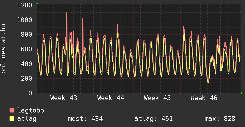The image size is (245, 127).
Task: Click the 1000 y-axis label
Action: click(25, 20)
